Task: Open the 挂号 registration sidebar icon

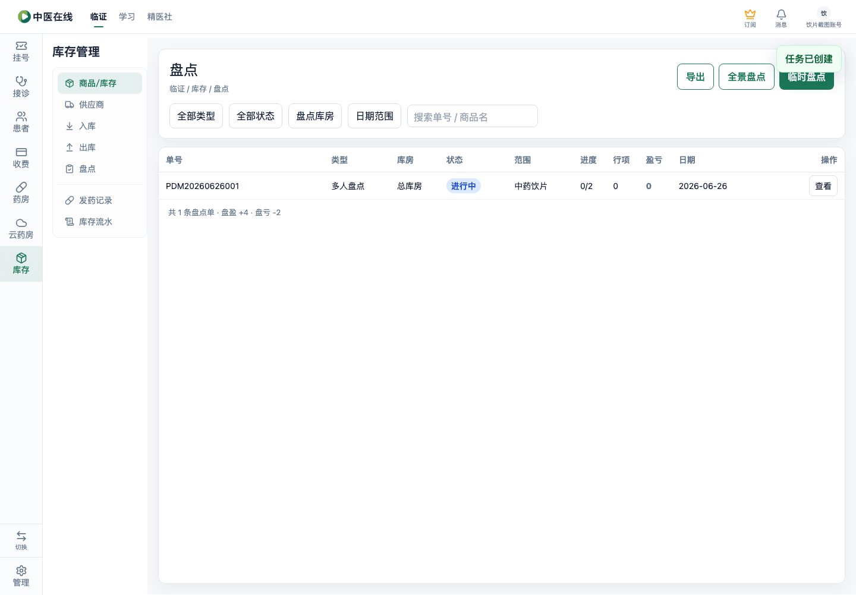Action: tap(21, 46)
